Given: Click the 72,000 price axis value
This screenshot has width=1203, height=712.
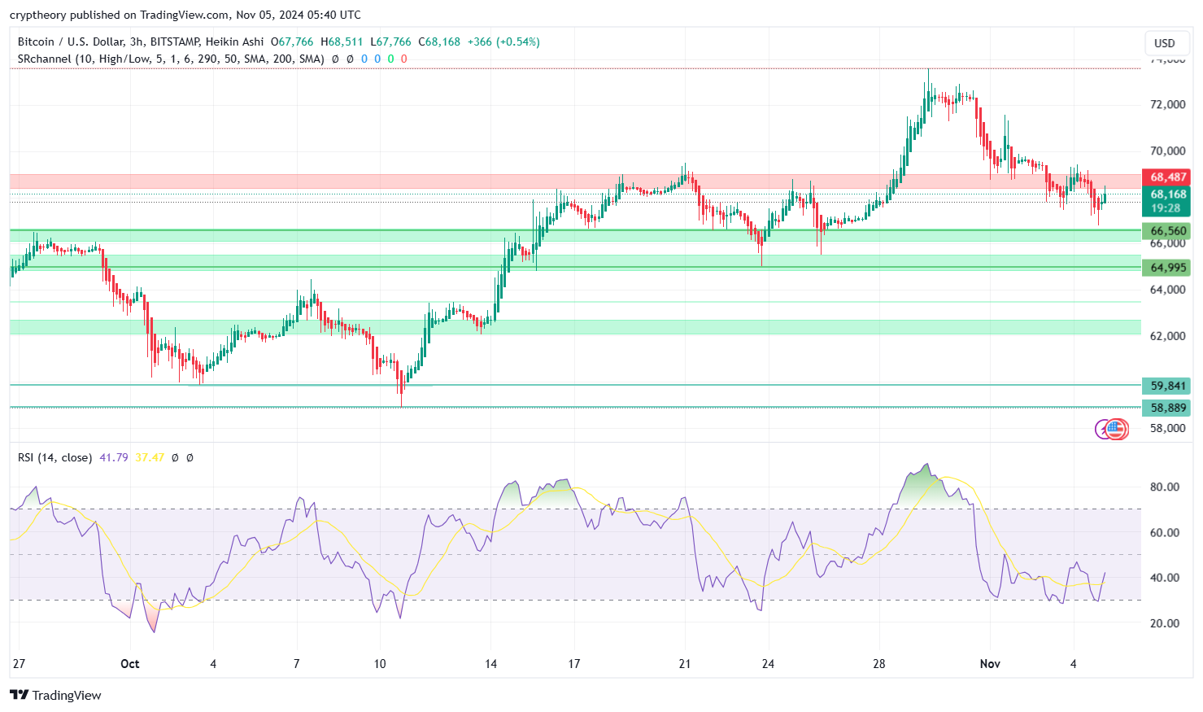Looking at the screenshot, I should coord(1168,104).
